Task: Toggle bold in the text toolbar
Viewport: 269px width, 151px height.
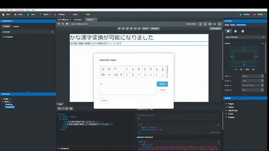Action: coord(119,29)
